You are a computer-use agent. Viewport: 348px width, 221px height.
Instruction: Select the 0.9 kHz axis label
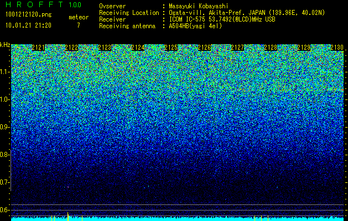pos(4,127)
